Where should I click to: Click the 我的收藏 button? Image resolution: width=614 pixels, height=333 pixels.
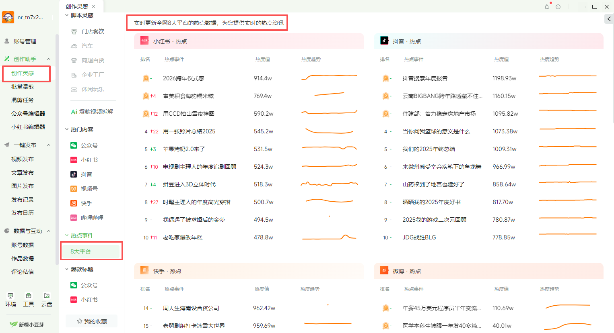(92, 321)
